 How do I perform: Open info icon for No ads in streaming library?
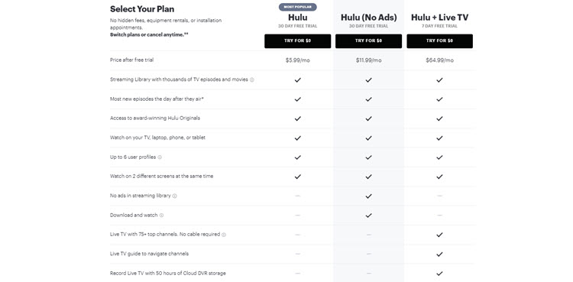pos(175,196)
